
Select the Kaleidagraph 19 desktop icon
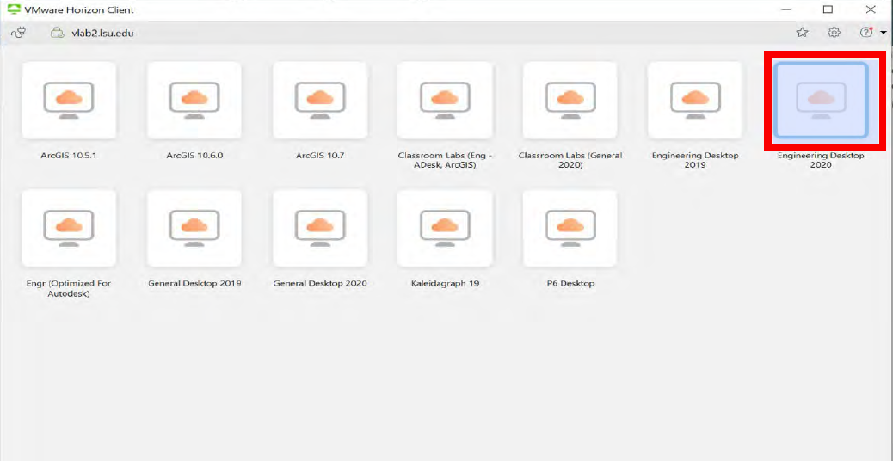445,229
